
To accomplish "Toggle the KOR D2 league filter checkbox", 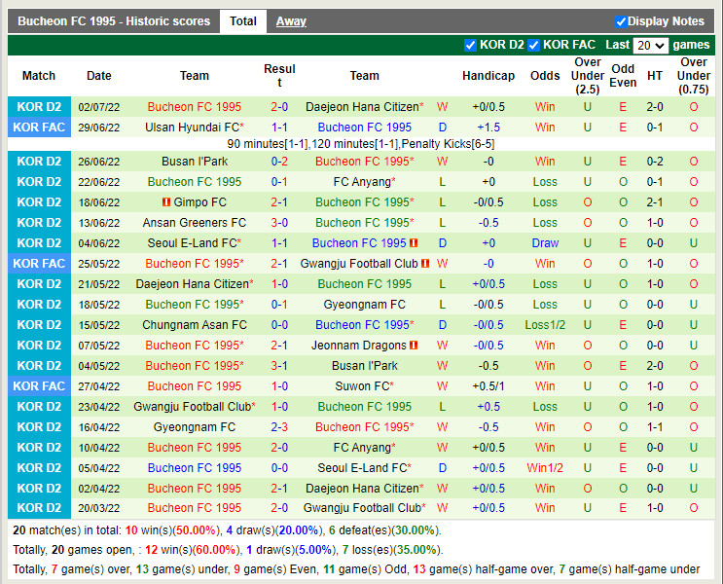I will [471, 45].
